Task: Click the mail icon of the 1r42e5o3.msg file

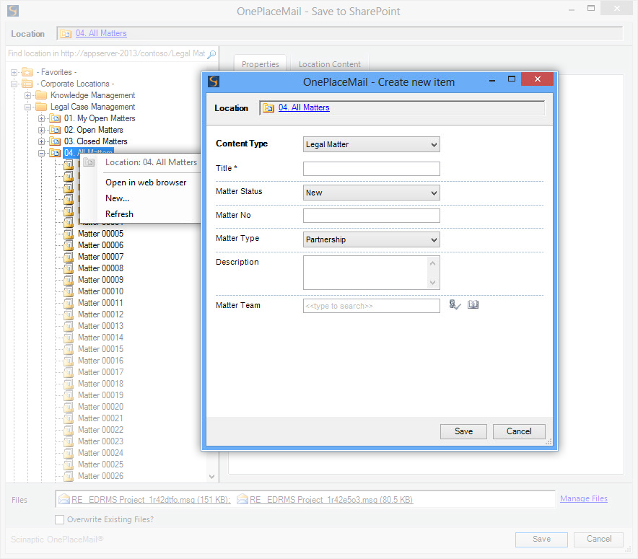Action: (242, 499)
